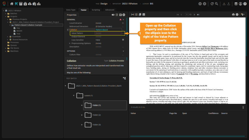Screen dimensions: 249x140
Task: Open the user account icon
Action: tap(240, 4)
